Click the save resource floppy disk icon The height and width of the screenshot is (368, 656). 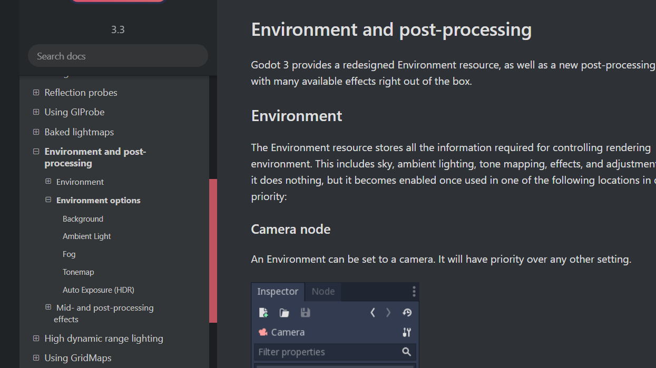pyautogui.click(x=305, y=312)
